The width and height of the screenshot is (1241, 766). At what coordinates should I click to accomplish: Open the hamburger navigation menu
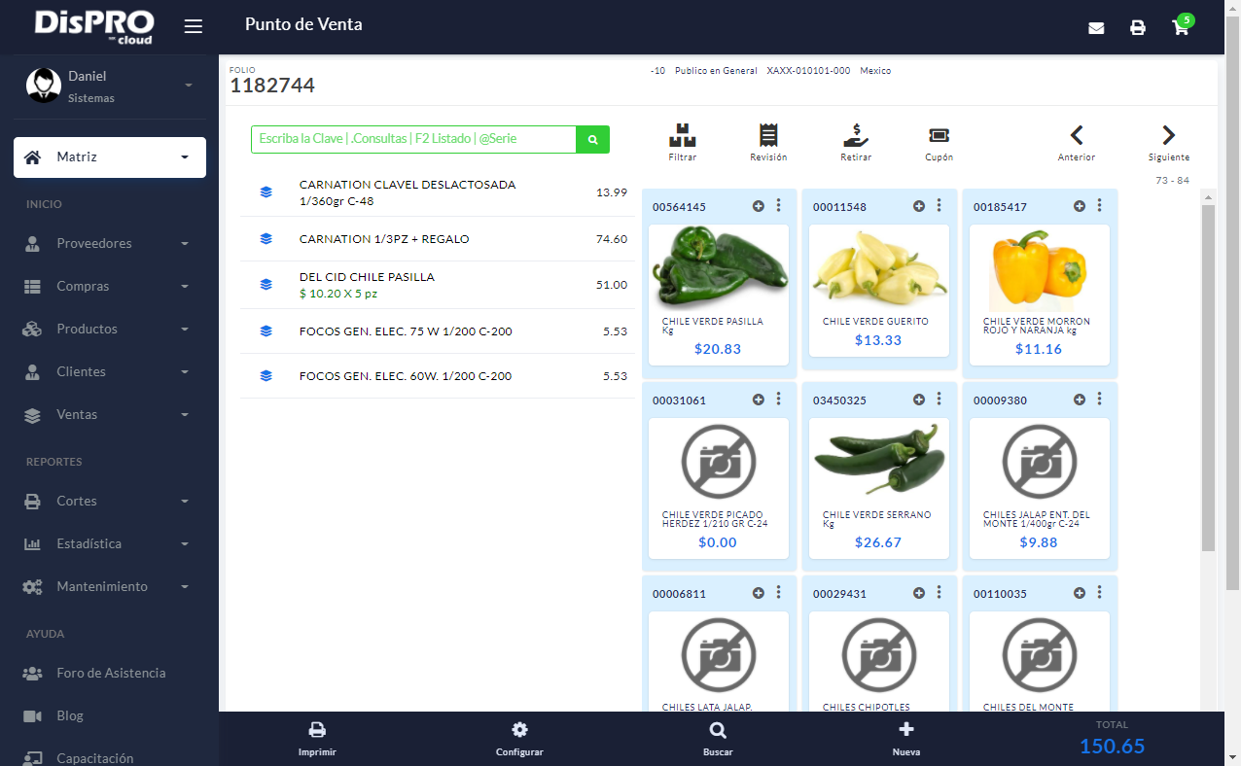(193, 26)
